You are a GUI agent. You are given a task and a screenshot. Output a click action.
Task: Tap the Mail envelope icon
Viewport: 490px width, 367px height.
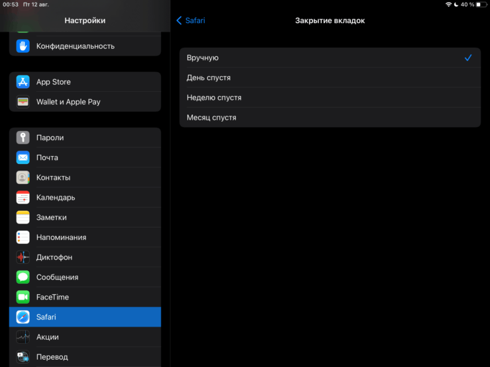(23, 157)
